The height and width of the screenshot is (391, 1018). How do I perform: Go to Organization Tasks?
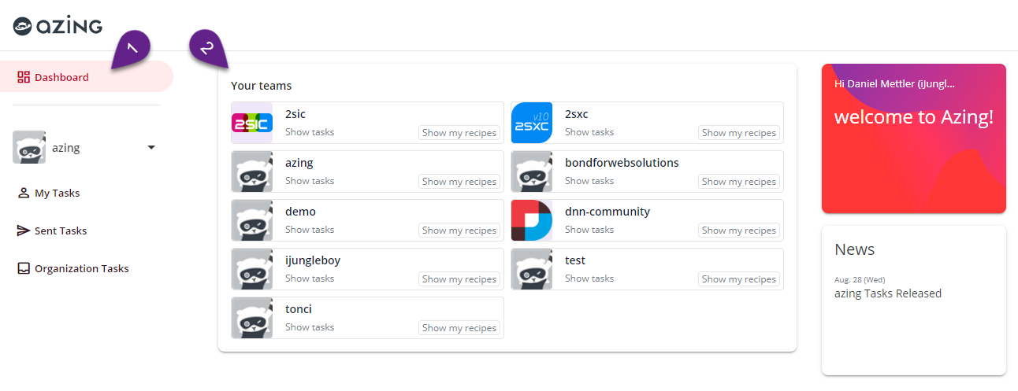point(81,268)
